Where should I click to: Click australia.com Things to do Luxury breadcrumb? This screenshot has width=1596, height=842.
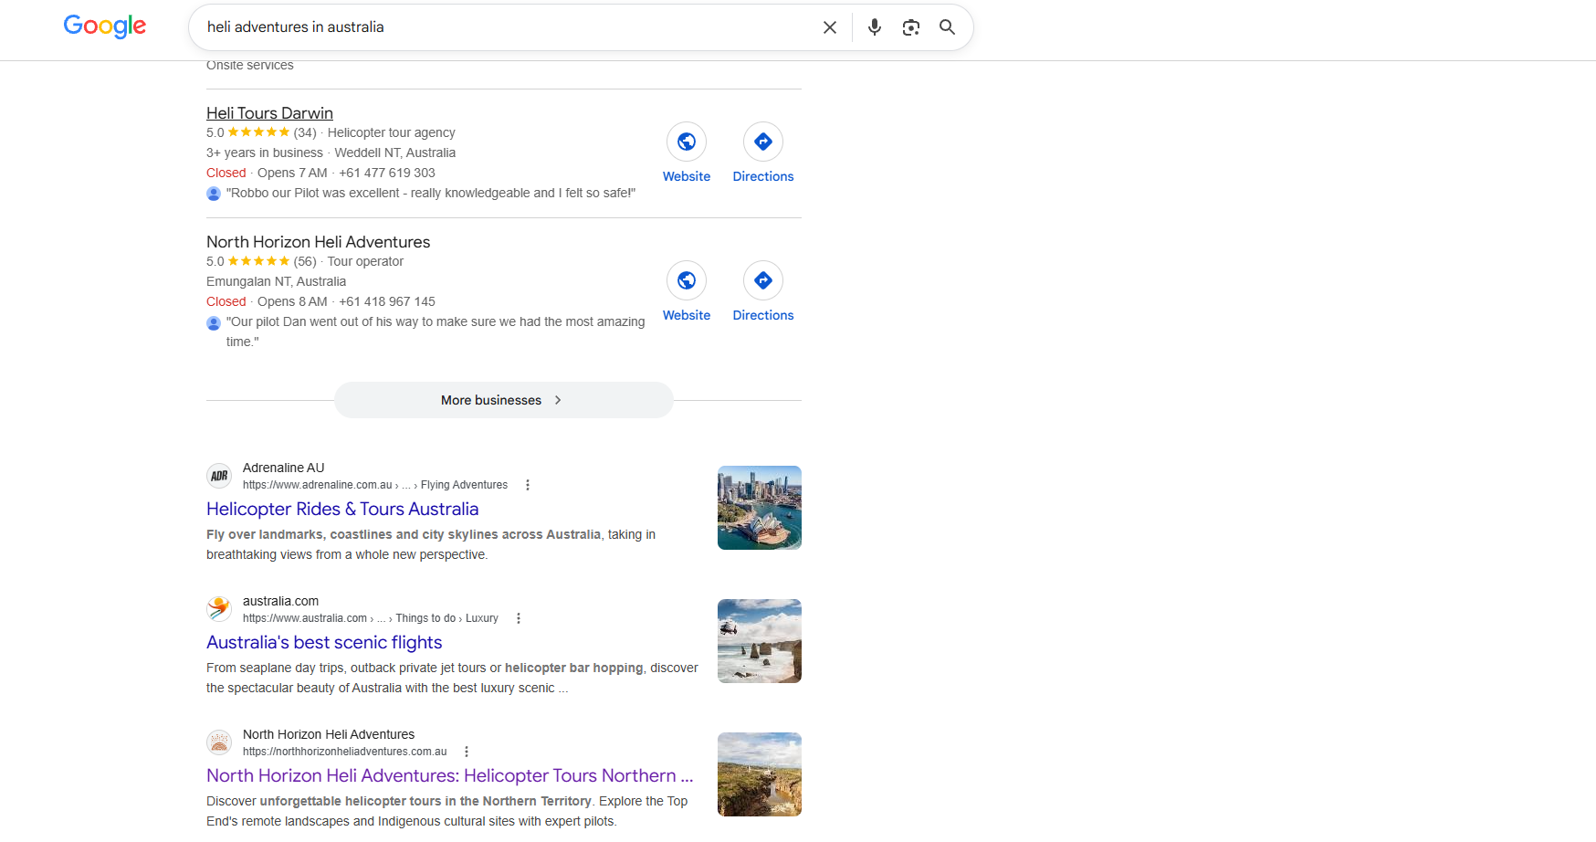371,618
